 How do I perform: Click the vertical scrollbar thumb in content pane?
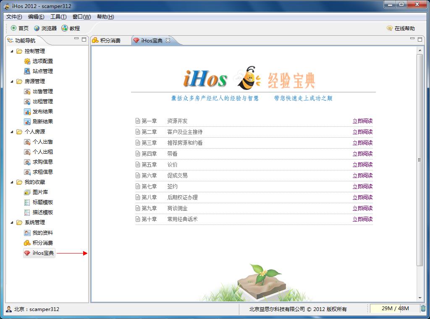[420, 160]
